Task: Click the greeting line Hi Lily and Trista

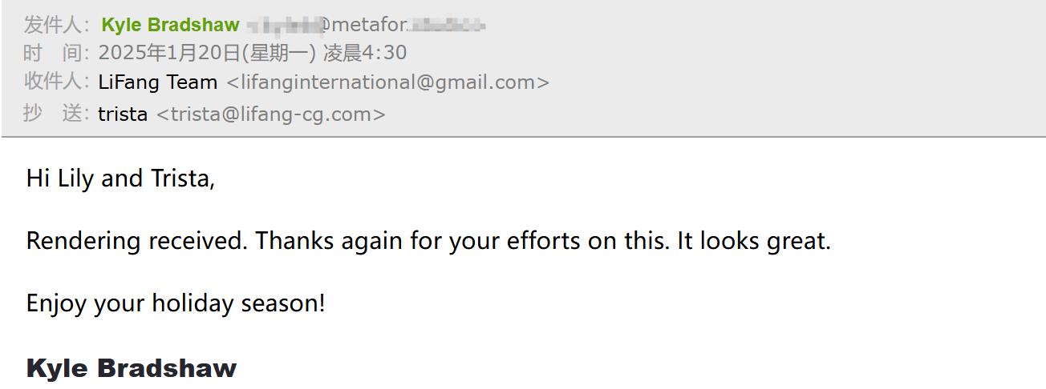Action: (x=120, y=178)
